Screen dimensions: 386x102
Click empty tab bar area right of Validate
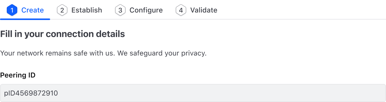click(301, 10)
